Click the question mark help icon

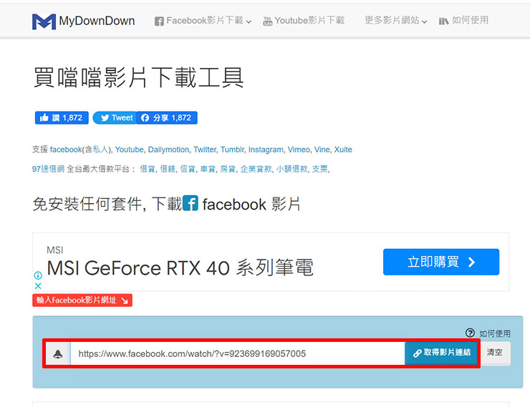[470, 333]
